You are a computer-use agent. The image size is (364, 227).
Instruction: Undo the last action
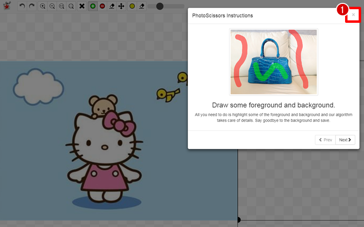[x=22, y=6]
